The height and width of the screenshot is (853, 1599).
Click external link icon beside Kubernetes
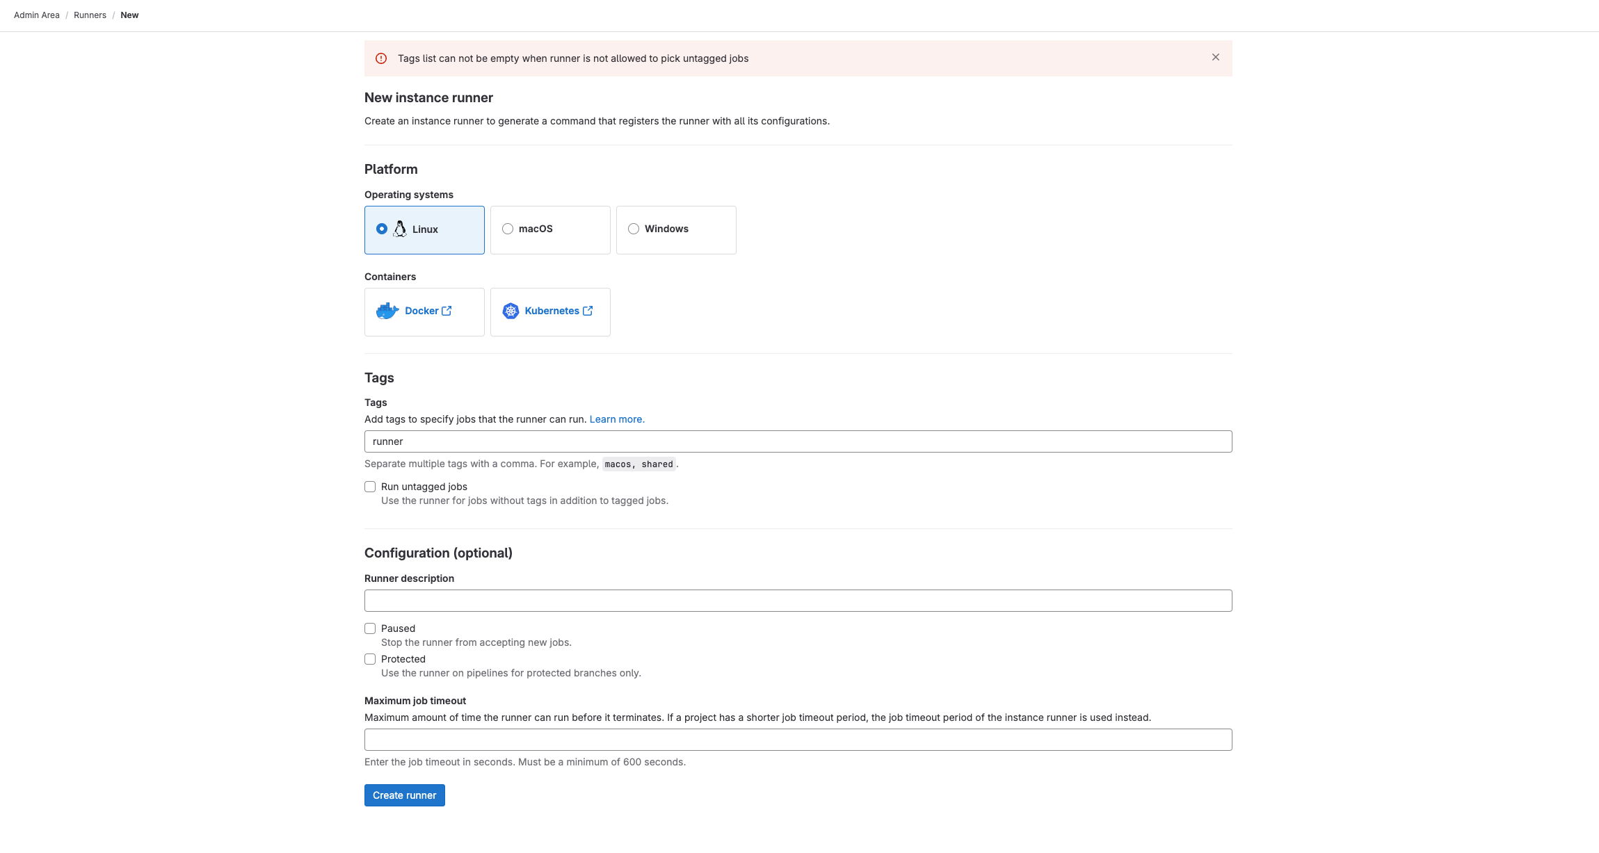[x=588, y=311]
